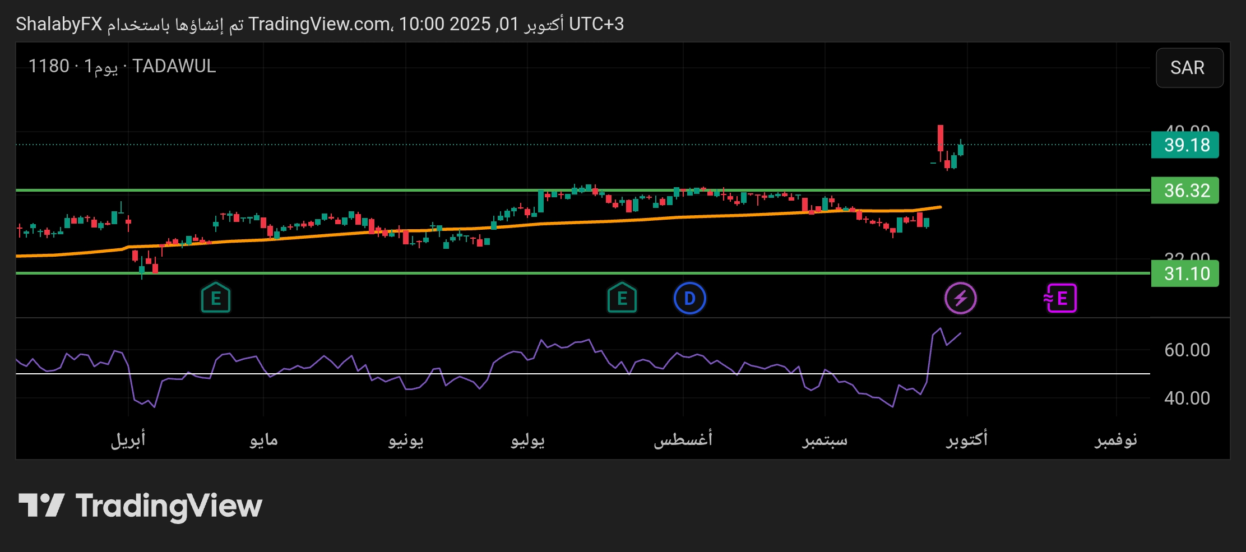Click the blue dividend D icon
The width and height of the screenshot is (1246, 552).
[689, 298]
